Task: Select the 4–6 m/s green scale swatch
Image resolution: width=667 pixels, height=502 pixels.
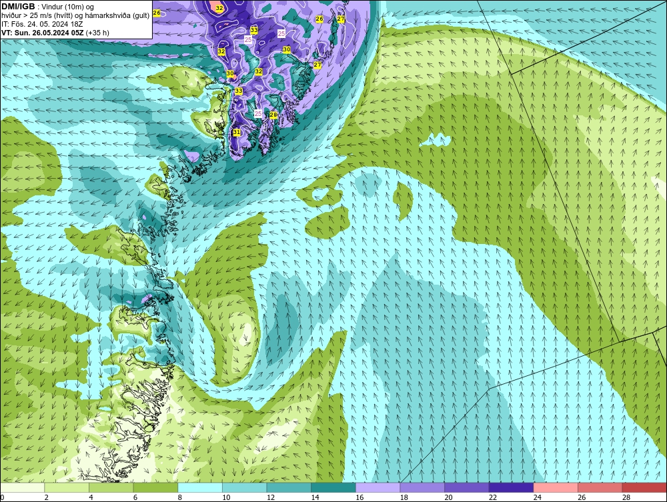Action: 111,487
